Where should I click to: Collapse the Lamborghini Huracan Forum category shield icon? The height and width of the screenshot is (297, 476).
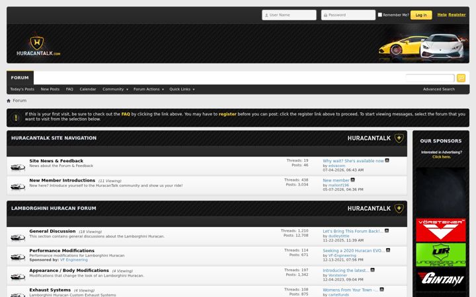point(399,209)
